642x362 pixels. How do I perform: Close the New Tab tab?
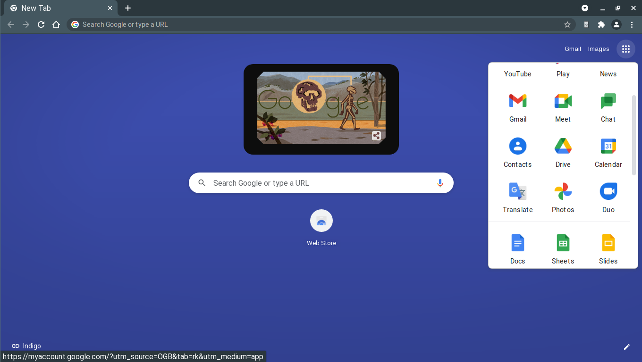click(110, 8)
